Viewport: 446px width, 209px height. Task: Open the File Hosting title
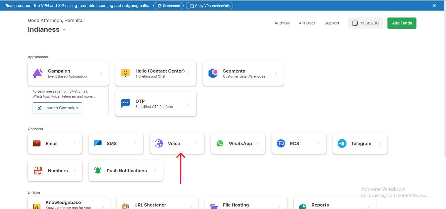[236, 205]
